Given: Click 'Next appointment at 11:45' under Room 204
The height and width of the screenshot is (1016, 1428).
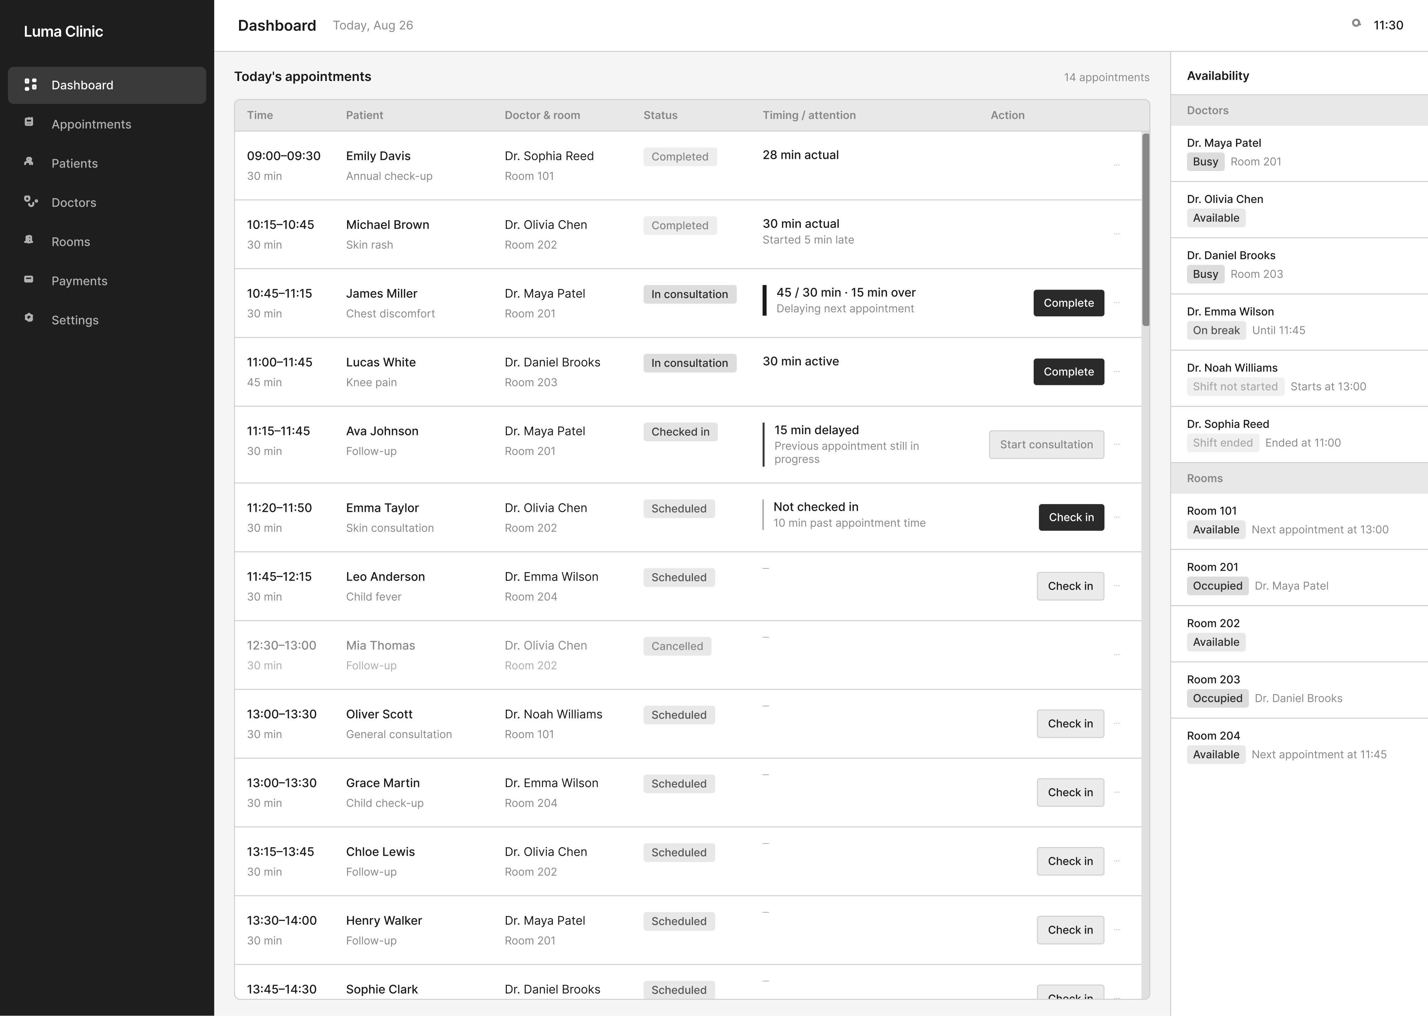Looking at the screenshot, I should (x=1319, y=754).
